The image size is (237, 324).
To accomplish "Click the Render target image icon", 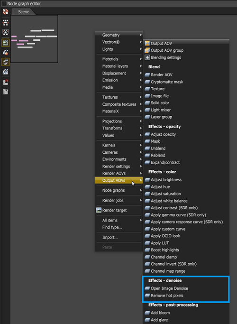I will 99,210.
